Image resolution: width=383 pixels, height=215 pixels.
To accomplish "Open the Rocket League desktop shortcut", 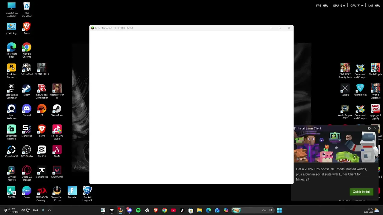I will click(x=87, y=194).
